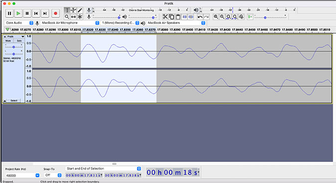The height and width of the screenshot is (183, 336).
Task: Click the Zoom Toggle icon
Action: pyautogui.click(x=241, y=17)
